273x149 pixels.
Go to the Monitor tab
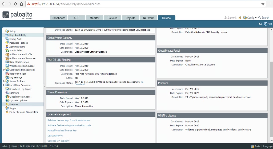[95, 18]
